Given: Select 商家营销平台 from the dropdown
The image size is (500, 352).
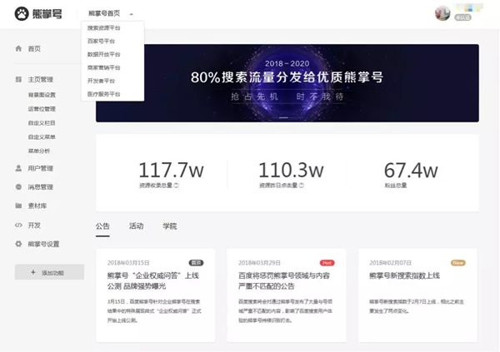Looking at the screenshot, I should 103,67.
